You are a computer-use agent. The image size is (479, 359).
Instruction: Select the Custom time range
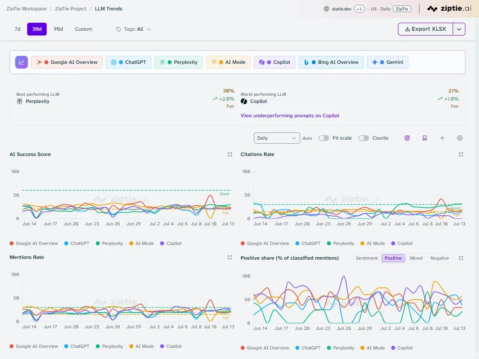point(83,29)
